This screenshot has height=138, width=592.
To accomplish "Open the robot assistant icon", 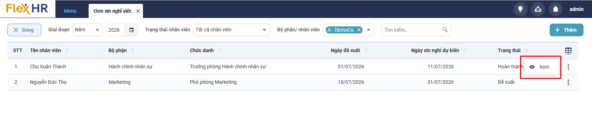I will [x=538, y=9].
